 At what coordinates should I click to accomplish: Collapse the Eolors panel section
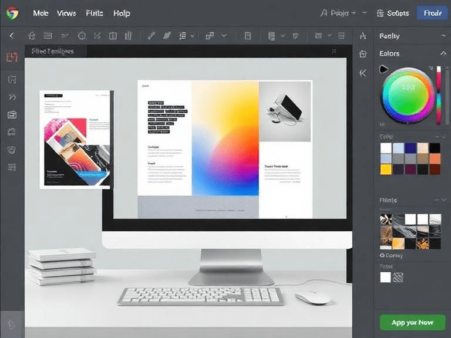pyautogui.click(x=443, y=53)
